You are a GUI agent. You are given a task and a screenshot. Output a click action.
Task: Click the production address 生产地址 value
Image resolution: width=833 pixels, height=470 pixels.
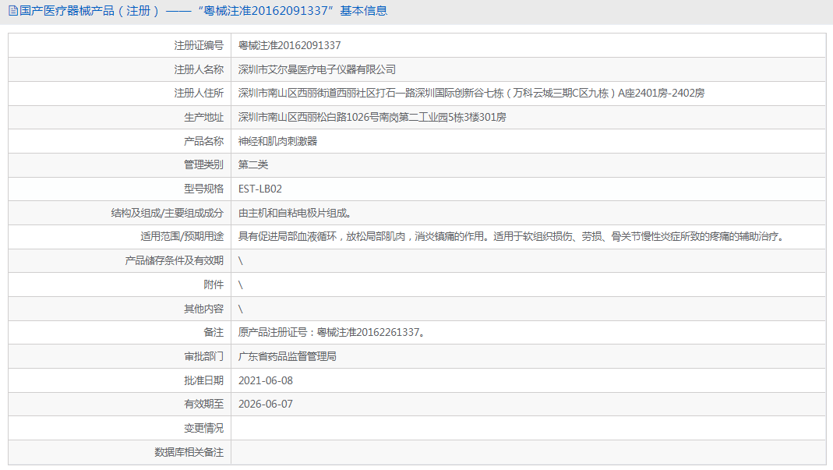point(372,118)
